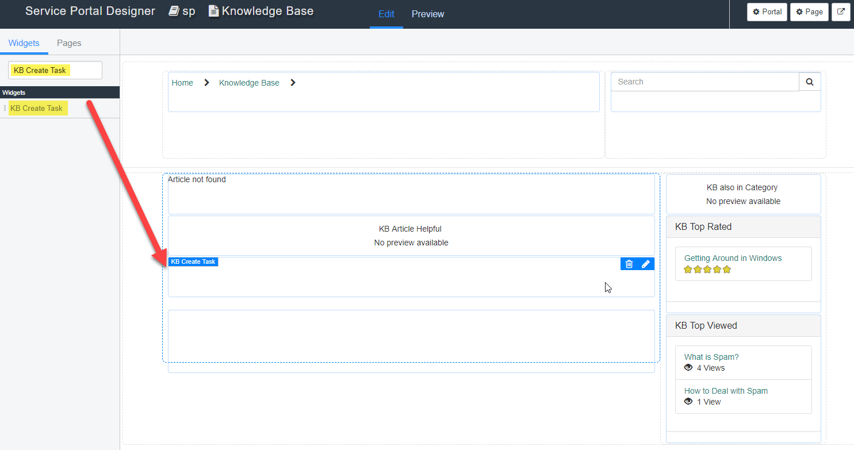Click the sp portal book icon

tap(174, 11)
